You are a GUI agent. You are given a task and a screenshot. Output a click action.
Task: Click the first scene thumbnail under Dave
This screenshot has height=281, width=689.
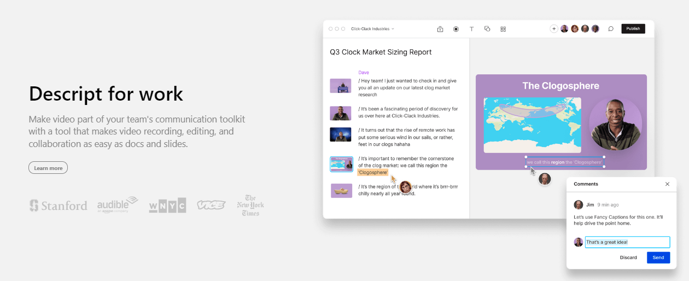click(341, 86)
